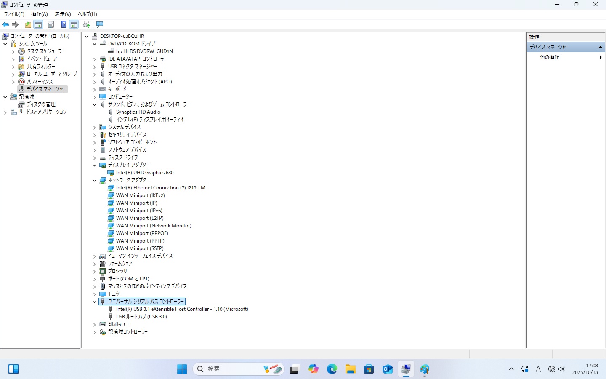Click Scan for hardware changes icon
The width and height of the screenshot is (606, 379).
click(x=100, y=25)
